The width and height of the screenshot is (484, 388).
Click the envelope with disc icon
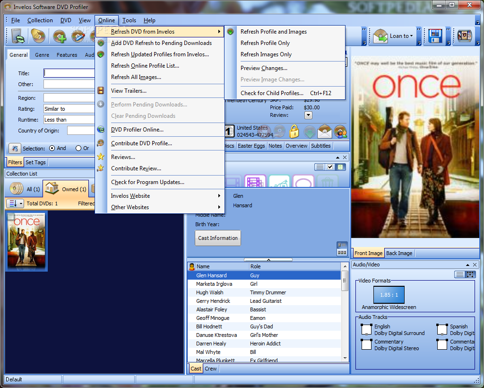[325, 132]
